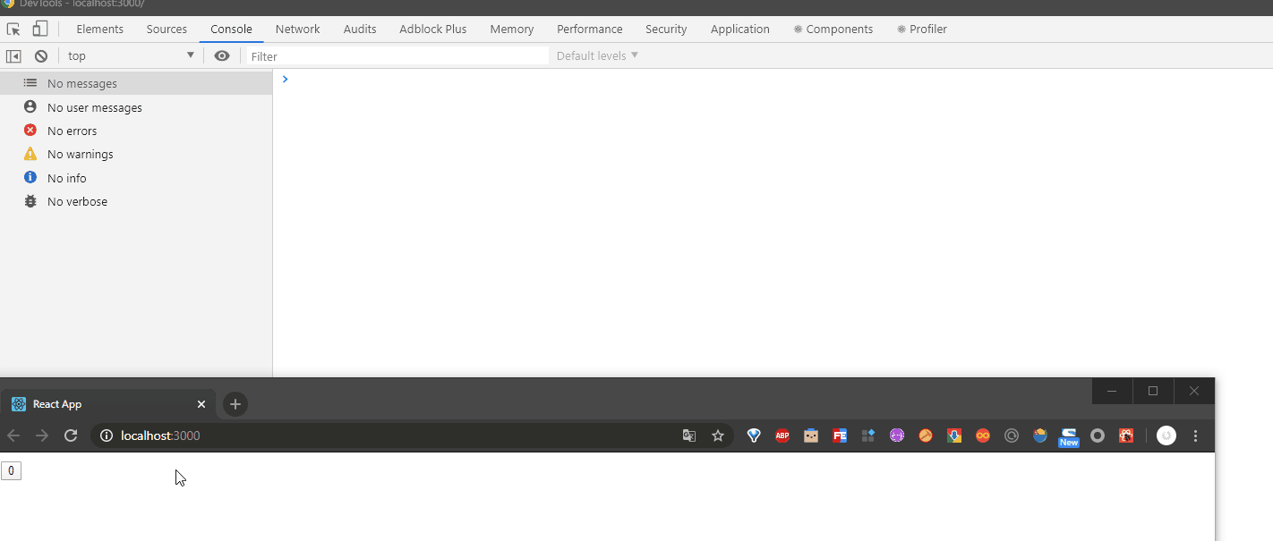Open the Default levels dropdown
This screenshot has width=1273, height=541.
[597, 55]
